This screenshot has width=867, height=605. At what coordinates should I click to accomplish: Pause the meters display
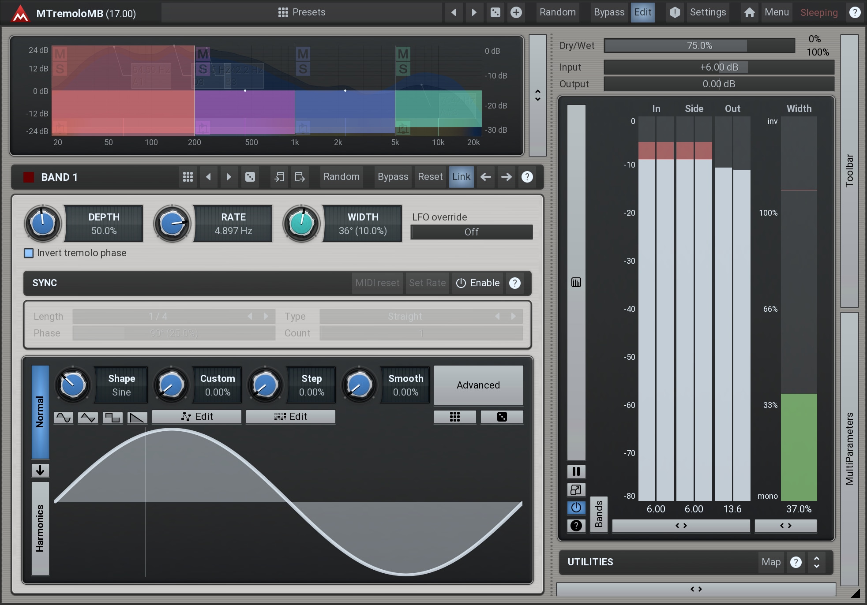[576, 471]
